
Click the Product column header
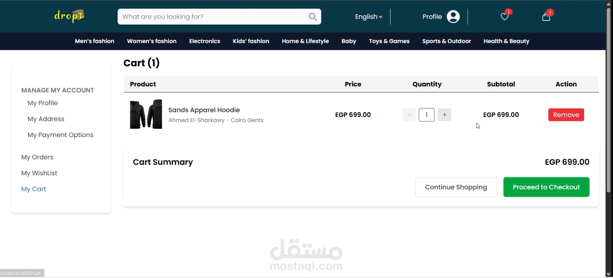[x=143, y=84]
